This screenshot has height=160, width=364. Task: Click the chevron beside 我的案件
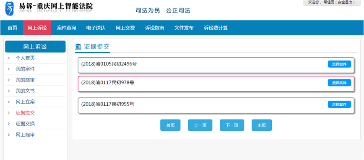click(x=9, y=69)
